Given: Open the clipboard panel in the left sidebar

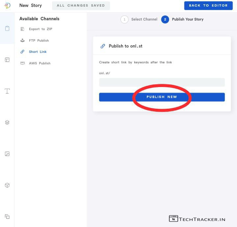Looking at the screenshot, I should pos(7,28).
